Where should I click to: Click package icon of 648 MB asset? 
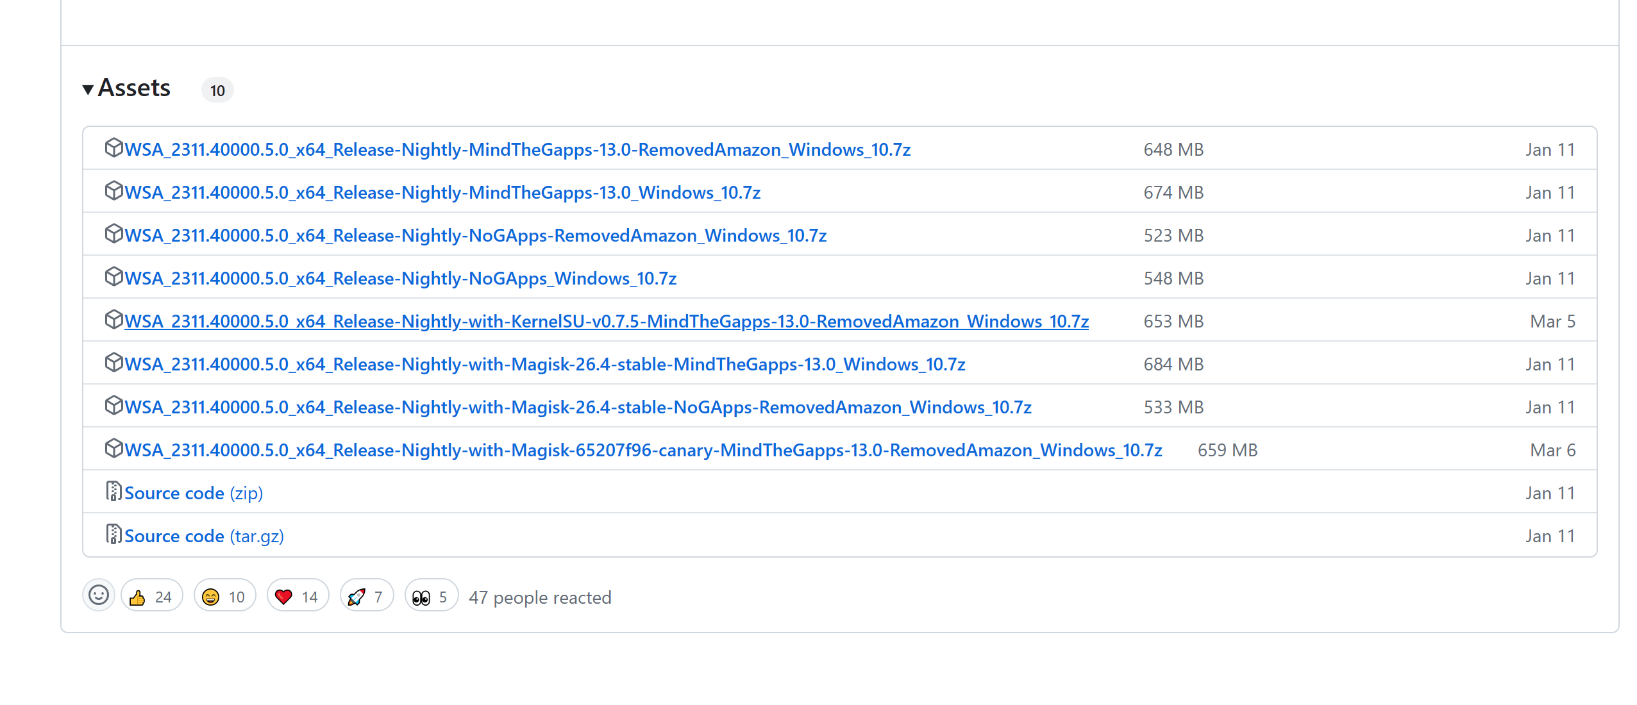click(113, 148)
